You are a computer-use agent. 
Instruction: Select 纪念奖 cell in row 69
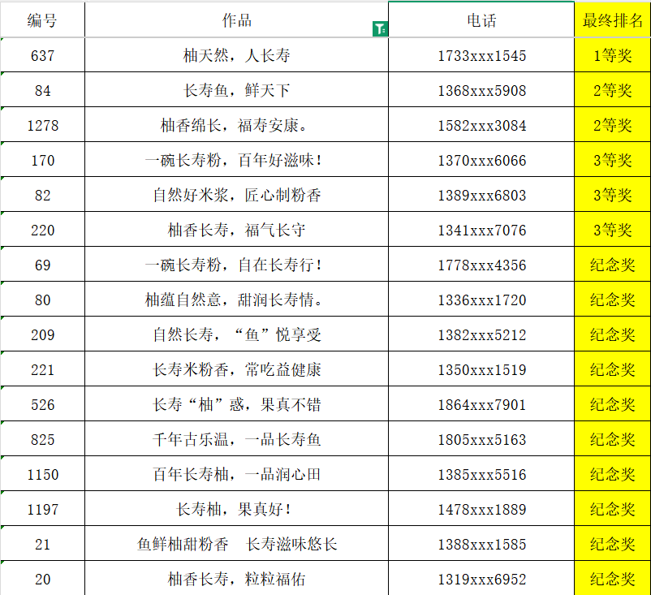pos(612,265)
